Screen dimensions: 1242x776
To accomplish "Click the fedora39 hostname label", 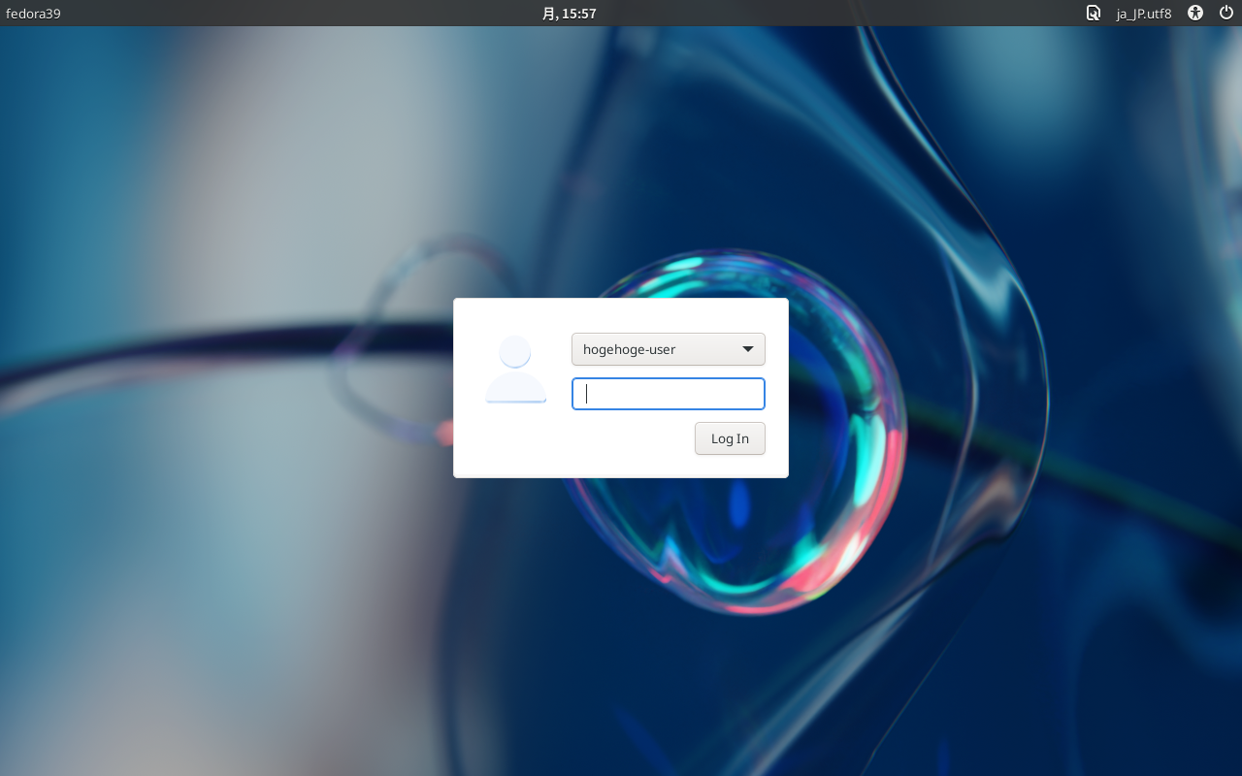I will pyautogui.click(x=33, y=14).
